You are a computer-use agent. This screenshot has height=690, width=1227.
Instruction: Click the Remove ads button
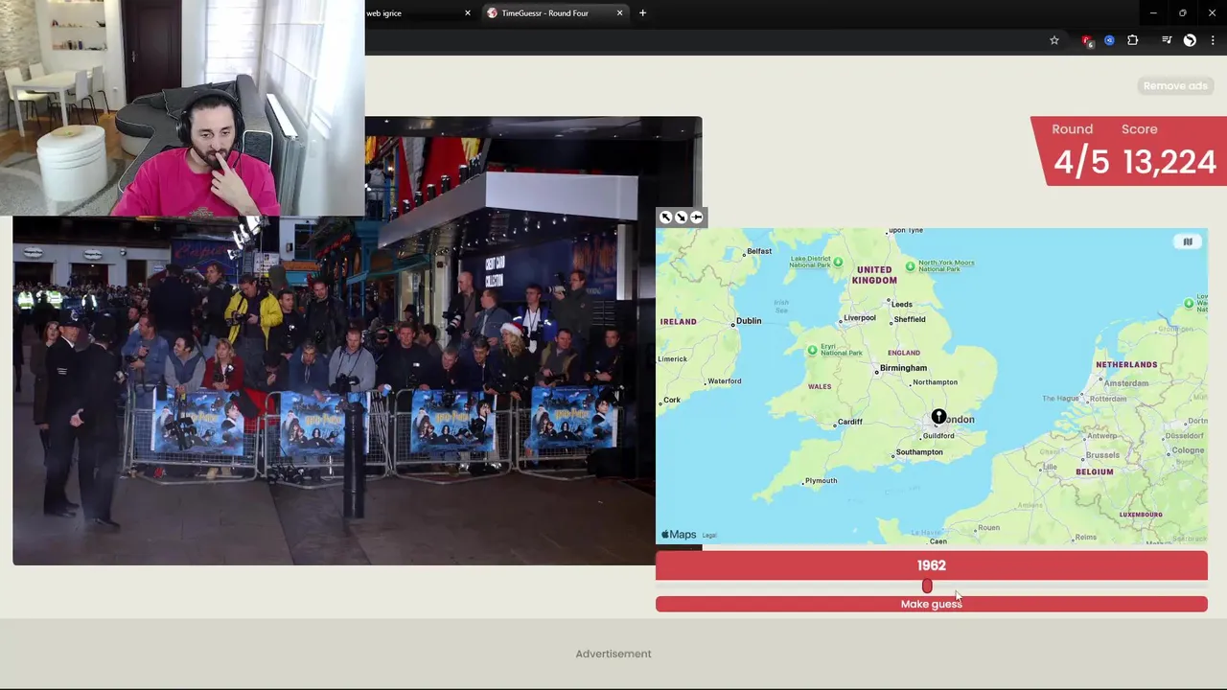click(1175, 85)
